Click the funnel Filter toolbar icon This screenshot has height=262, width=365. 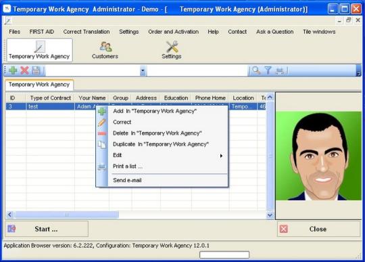coord(268,70)
